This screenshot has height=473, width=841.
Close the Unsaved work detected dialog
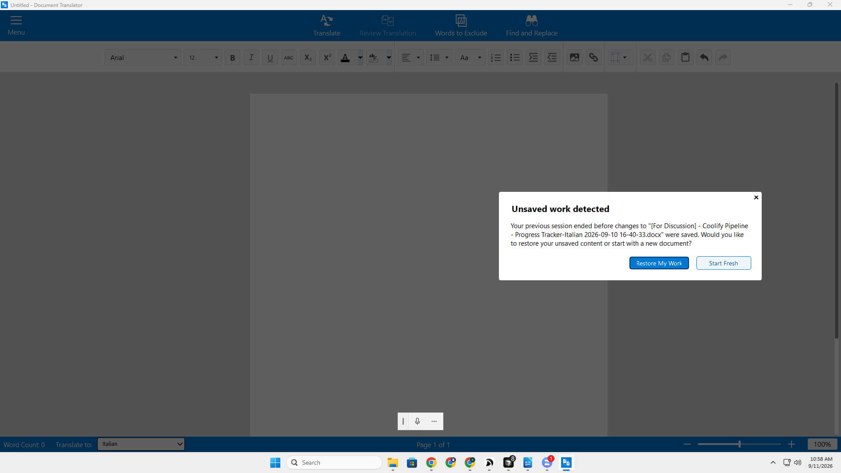tap(756, 198)
